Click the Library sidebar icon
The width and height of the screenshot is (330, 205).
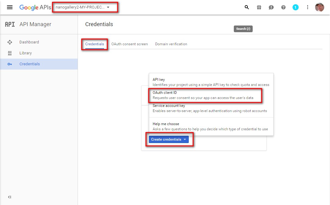(10, 53)
